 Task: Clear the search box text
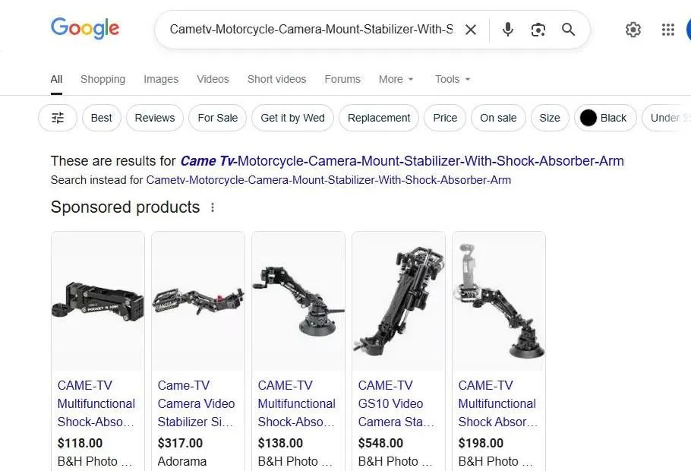[471, 30]
